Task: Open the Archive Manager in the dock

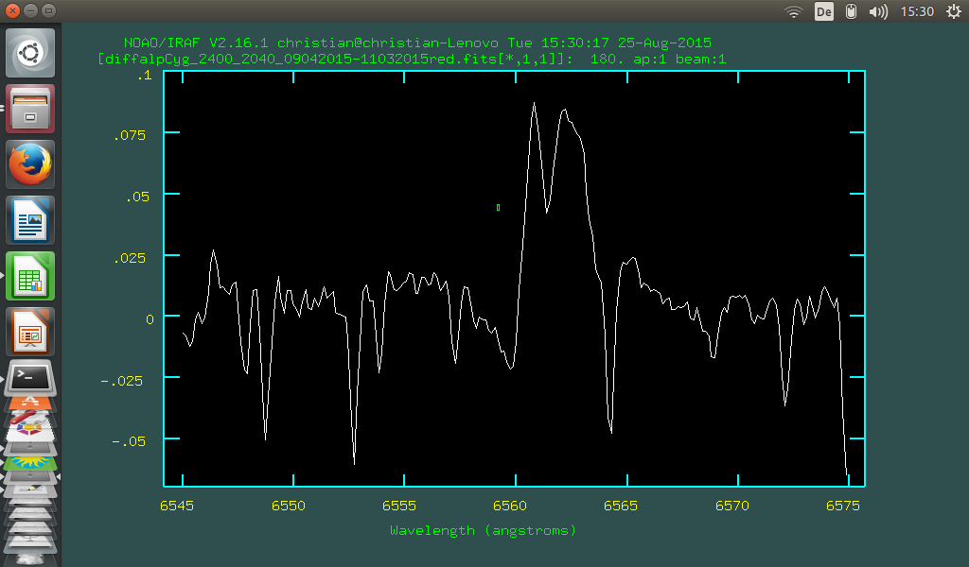Action: tap(28, 108)
